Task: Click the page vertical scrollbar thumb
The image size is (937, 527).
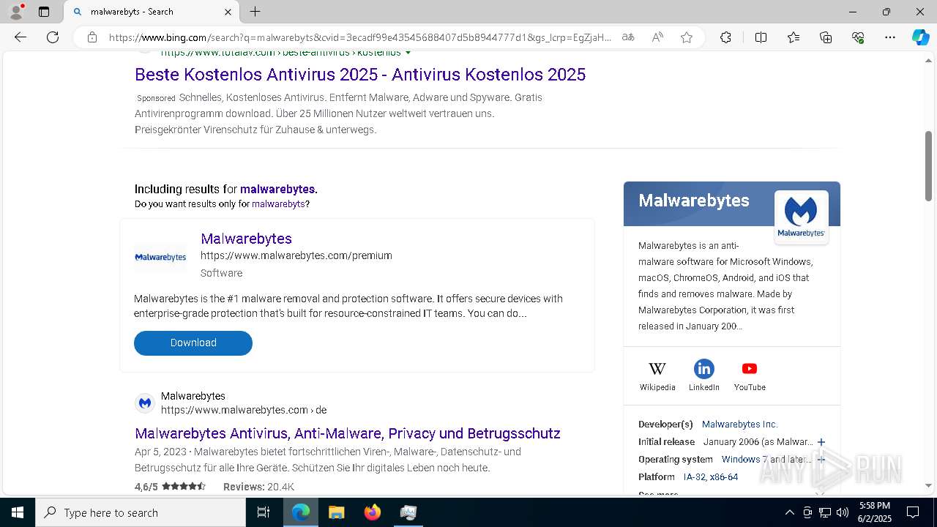Action: (x=929, y=165)
